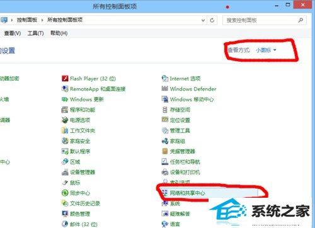Click the Windows Defender icon
The width and height of the screenshot is (315, 228).
click(x=165, y=89)
